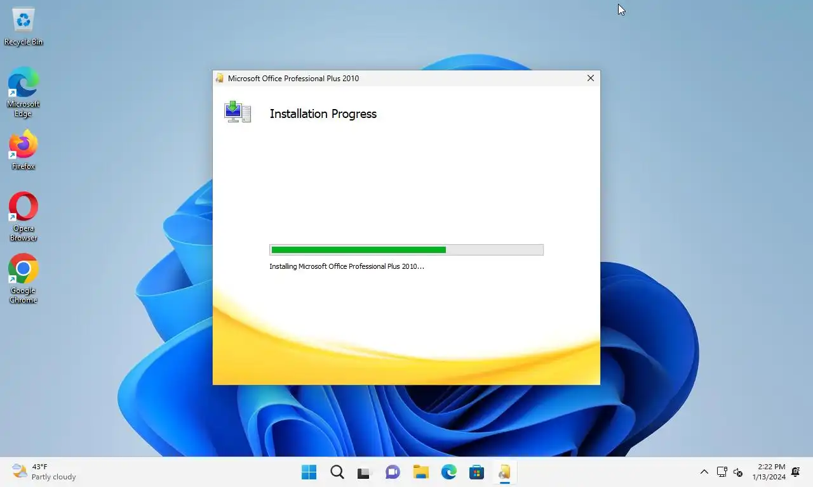Show hidden system tray icons

704,472
